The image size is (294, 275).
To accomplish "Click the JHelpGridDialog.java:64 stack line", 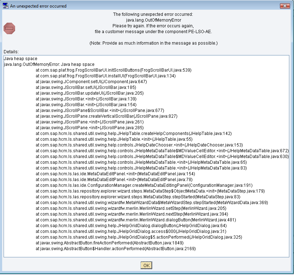I will (131, 226).
